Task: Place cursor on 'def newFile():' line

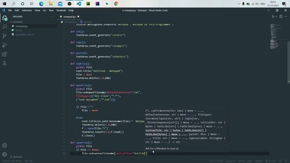Action: tap(80, 64)
